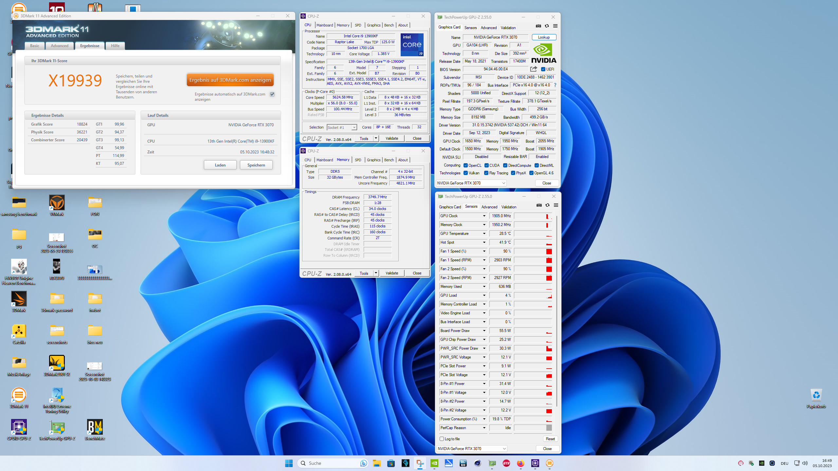The height and width of the screenshot is (471, 838).
Task: Open hamburger menu in top GPU-Z window
Action: (x=555, y=26)
